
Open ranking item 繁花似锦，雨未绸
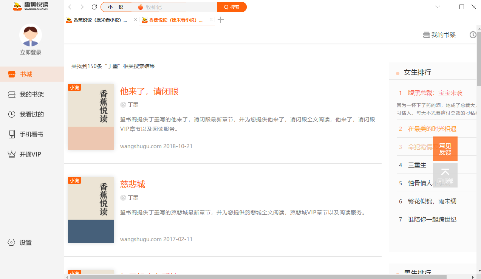[x=432, y=201]
